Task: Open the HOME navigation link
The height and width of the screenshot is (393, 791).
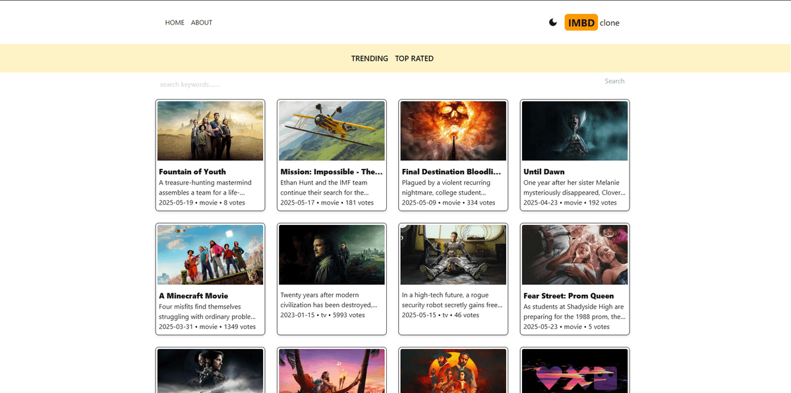Action: click(175, 22)
